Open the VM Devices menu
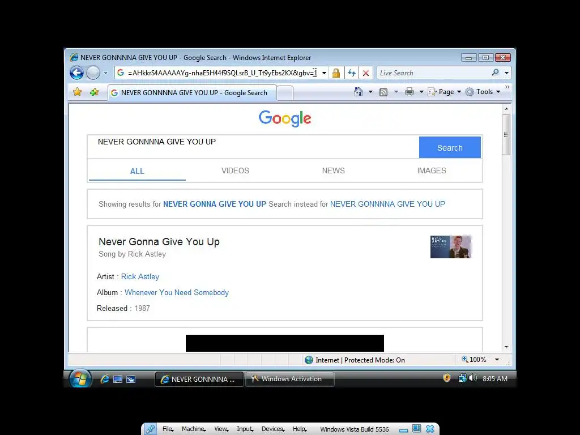 point(273,429)
